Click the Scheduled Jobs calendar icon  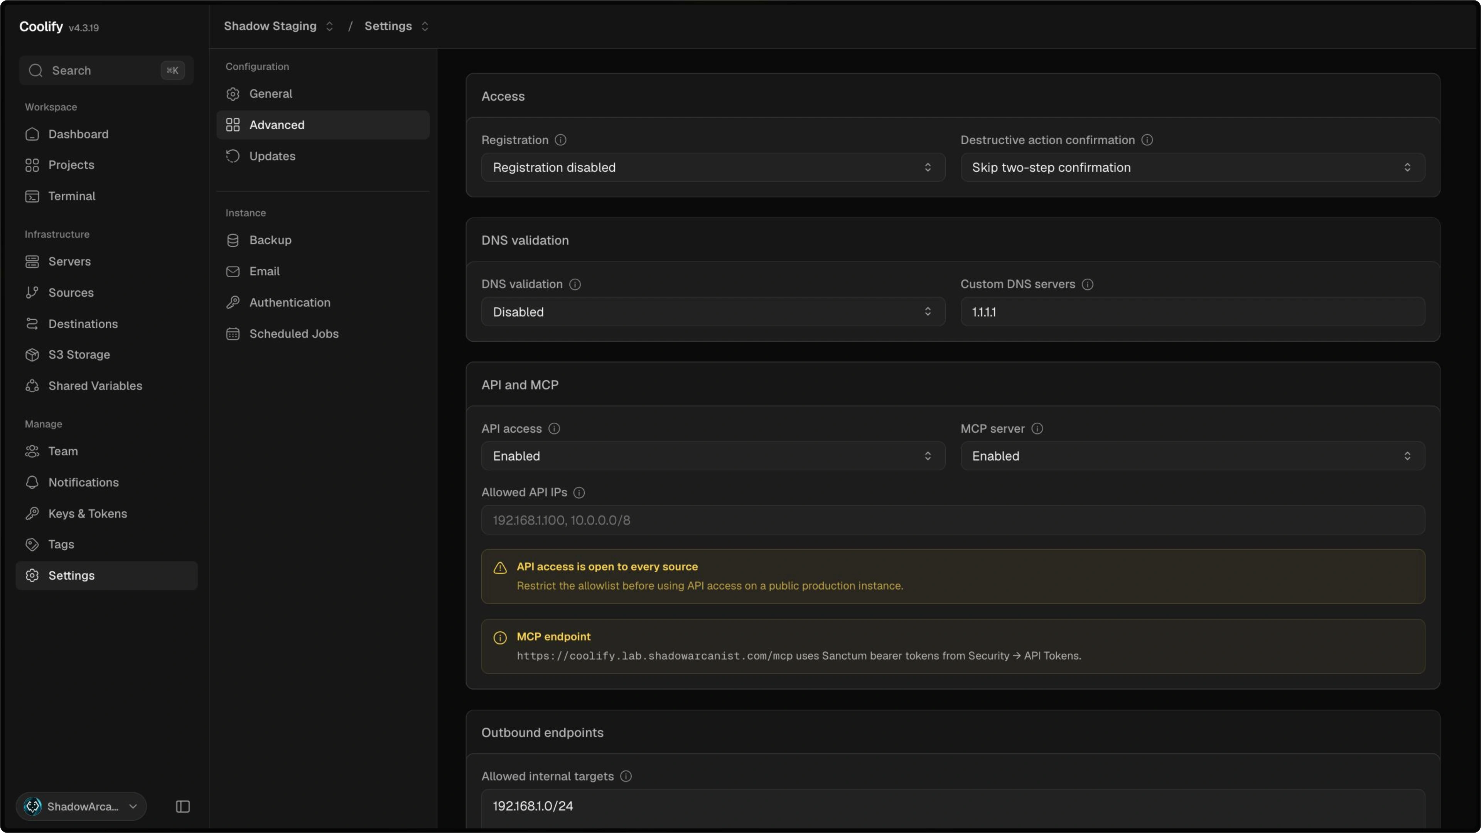click(233, 334)
